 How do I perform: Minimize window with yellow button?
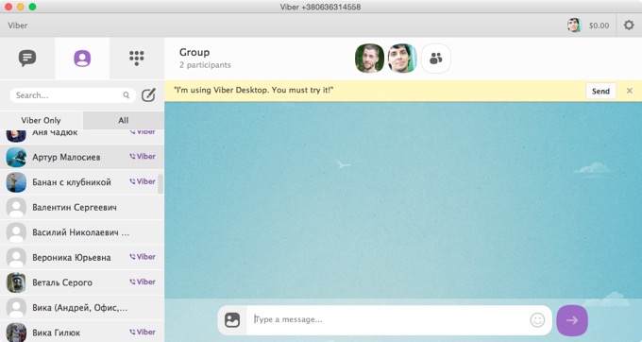21,7
